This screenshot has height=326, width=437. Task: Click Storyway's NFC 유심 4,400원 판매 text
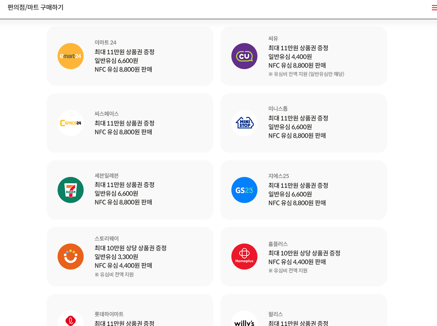point(123,265)
